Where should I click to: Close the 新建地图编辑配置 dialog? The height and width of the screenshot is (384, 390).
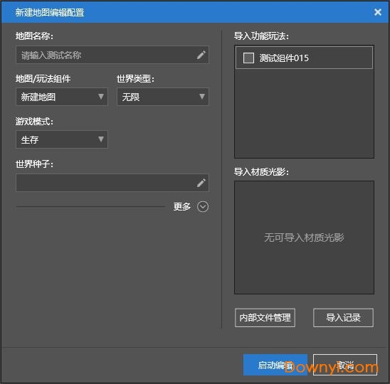pyautogui.click(x=378, y=12)
